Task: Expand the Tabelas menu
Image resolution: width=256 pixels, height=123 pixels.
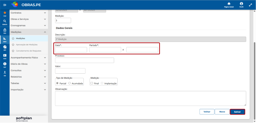Action: (29, 83)
